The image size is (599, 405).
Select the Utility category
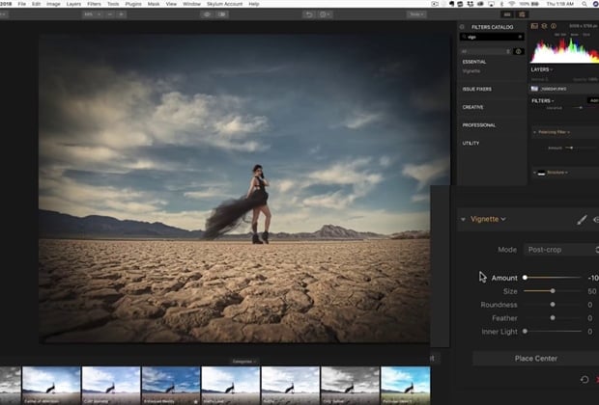point(471,143)
